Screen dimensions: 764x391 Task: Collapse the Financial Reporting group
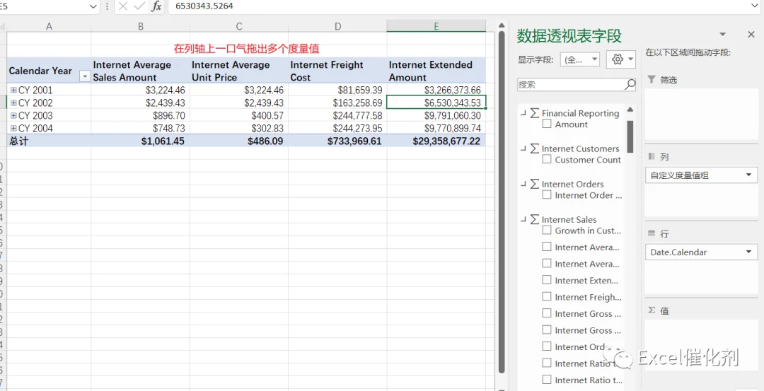pos(523,113)
